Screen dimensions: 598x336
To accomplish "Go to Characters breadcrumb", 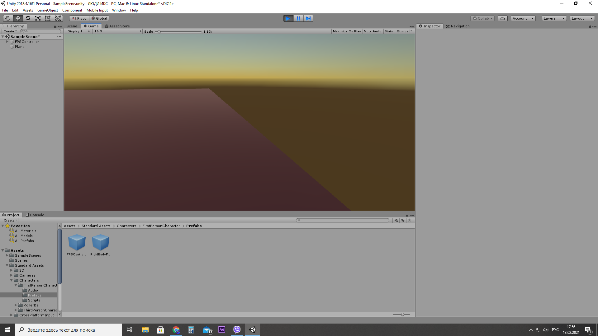I will coord(126,226).
